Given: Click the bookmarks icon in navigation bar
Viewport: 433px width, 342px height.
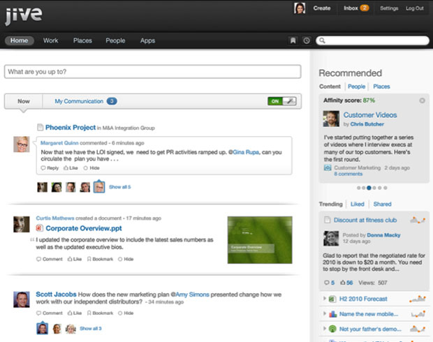Looking at the screenshot, I should coord(293,41).
